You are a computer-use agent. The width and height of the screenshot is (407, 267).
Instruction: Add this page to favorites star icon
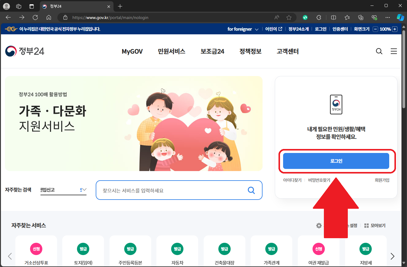(x=289, y=17)
